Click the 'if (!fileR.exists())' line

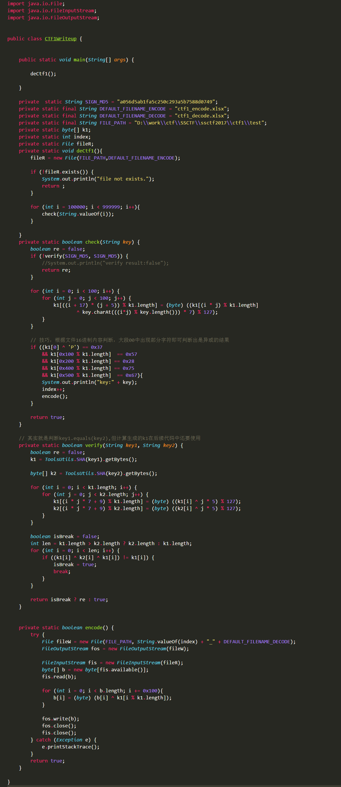pyautogui.click(x=62, y=172)
